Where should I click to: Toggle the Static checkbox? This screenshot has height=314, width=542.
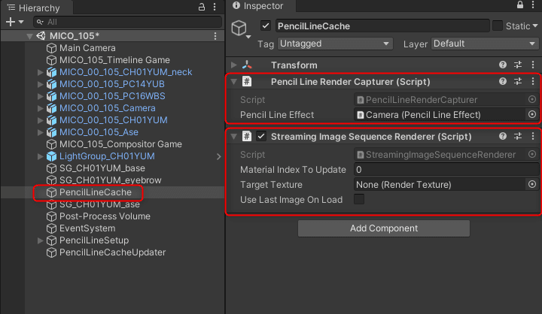point(498,26)
